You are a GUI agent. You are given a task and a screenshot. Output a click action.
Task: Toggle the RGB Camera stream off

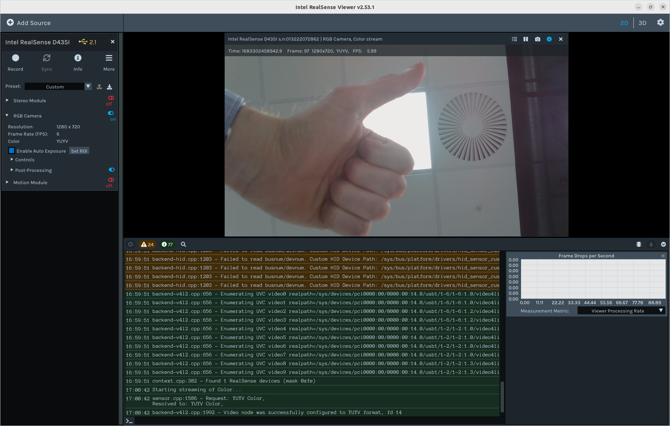pos(111,113)
